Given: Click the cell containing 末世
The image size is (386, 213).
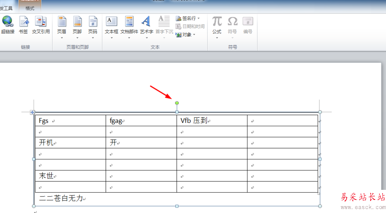Looking at the screenshot, I should point(70,176).
